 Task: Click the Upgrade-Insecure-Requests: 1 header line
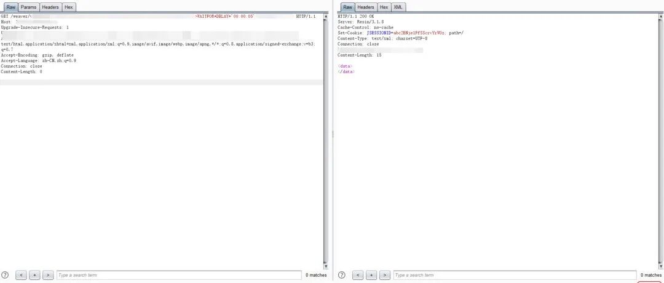(35, 27)
